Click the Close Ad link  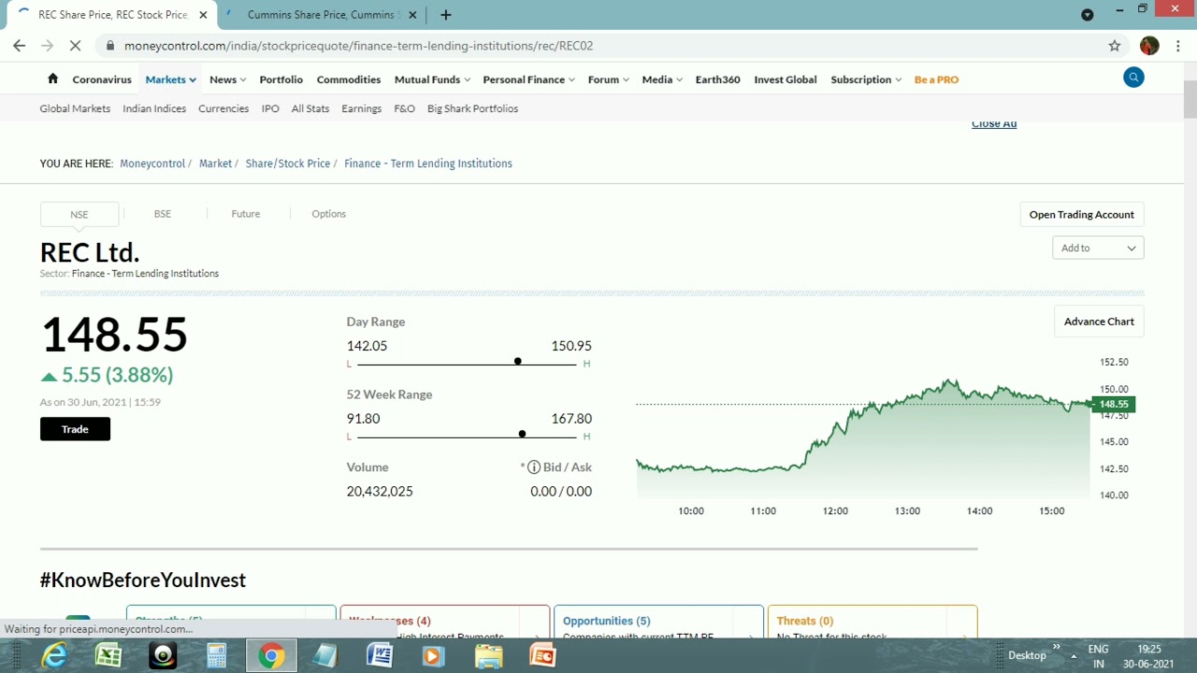[x=994, y=124]
